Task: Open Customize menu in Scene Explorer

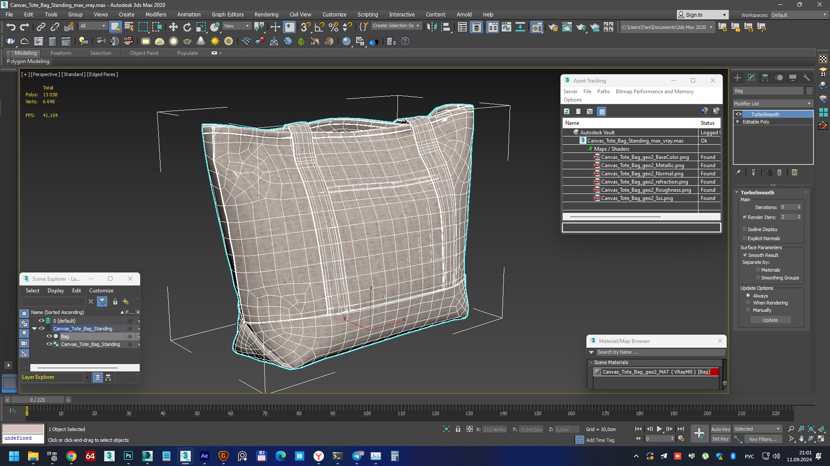Action: [x=101, y=291]
